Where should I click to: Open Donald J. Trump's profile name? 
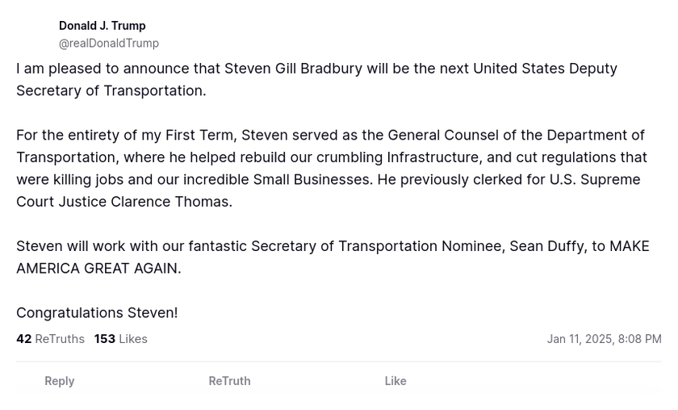point(102,26)
